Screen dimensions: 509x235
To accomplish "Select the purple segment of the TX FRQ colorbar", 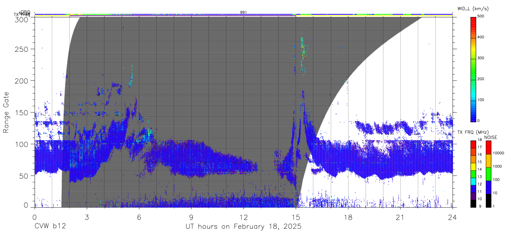I will [x=473, y=196].
